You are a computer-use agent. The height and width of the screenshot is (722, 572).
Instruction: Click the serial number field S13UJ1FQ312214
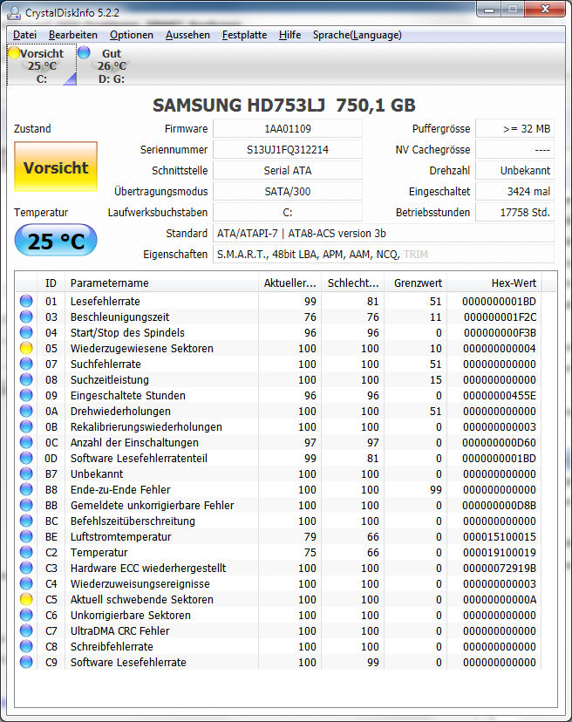[288, 150]
